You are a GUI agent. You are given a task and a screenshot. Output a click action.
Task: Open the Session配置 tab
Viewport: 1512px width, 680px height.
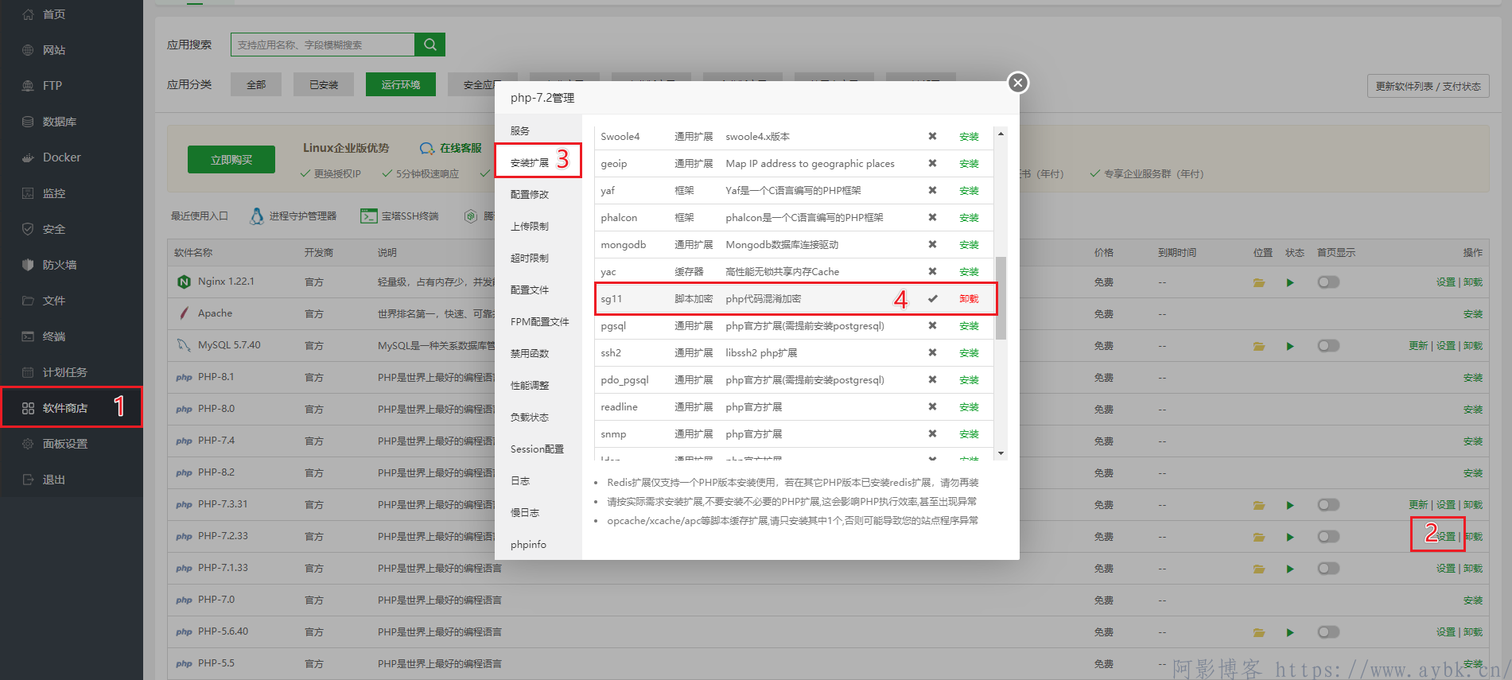(x=538, y=449)
